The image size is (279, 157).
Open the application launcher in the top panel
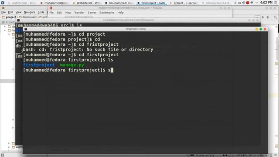pyautogui.click(x=3, y=3)
